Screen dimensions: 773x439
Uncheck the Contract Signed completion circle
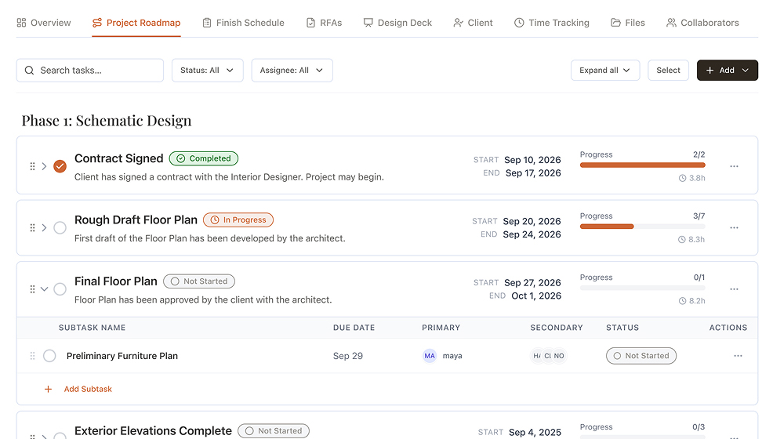pos(60,166)
